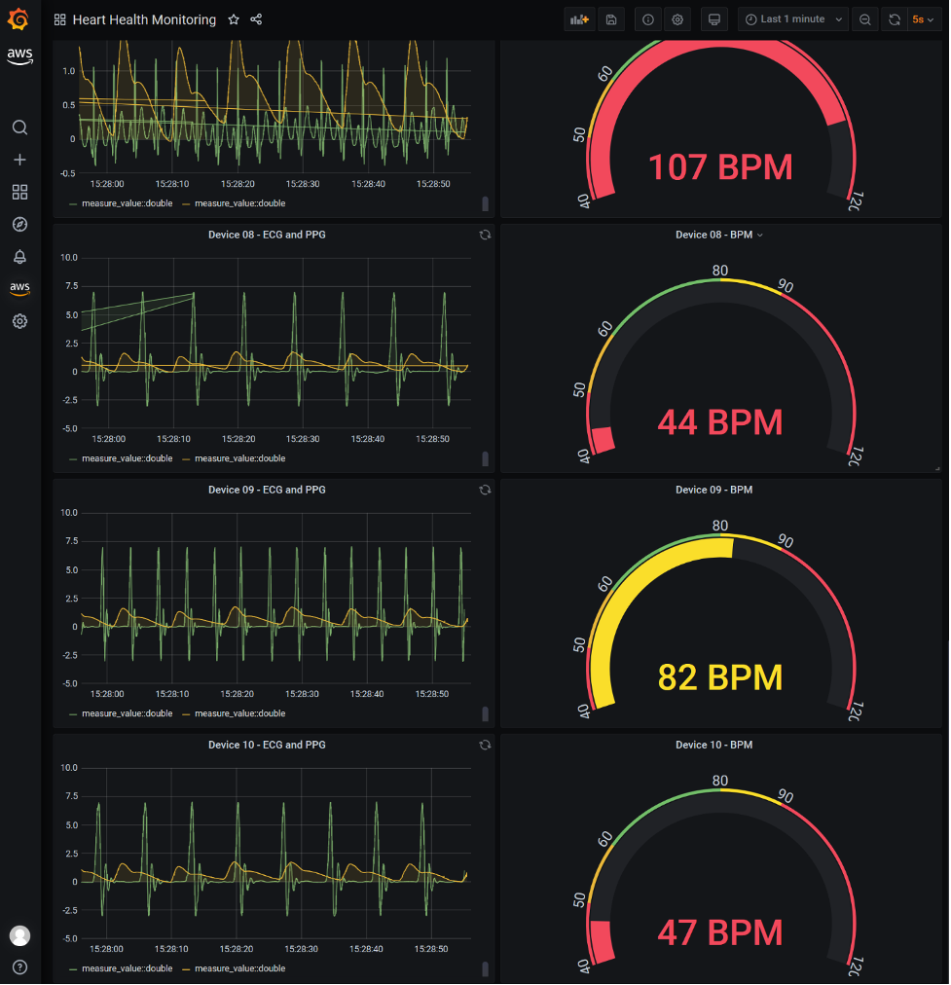Image resolution: width=951 pixels, height=985 pixels.
Task: Click the 107 BPM gauge value
Action: (x=720, y=167)
